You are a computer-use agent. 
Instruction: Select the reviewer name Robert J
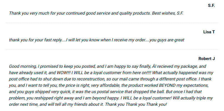(x=207, y=59)
